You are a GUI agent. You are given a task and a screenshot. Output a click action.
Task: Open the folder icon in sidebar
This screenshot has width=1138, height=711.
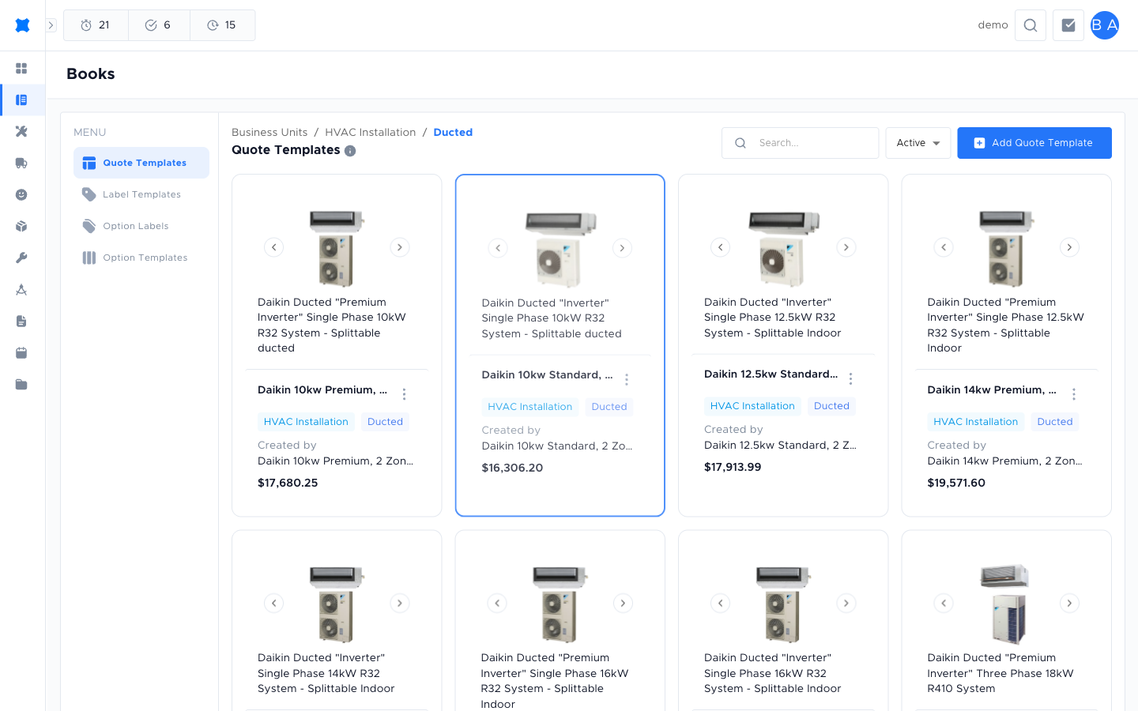[21, 385]
